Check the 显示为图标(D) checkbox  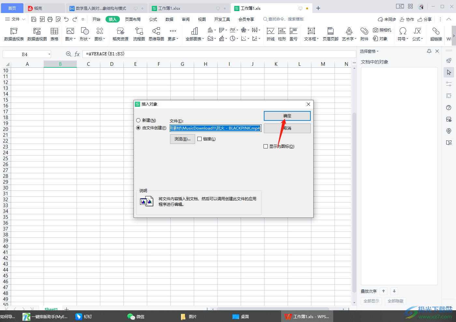pyautogui.click(x=279, y=147)
